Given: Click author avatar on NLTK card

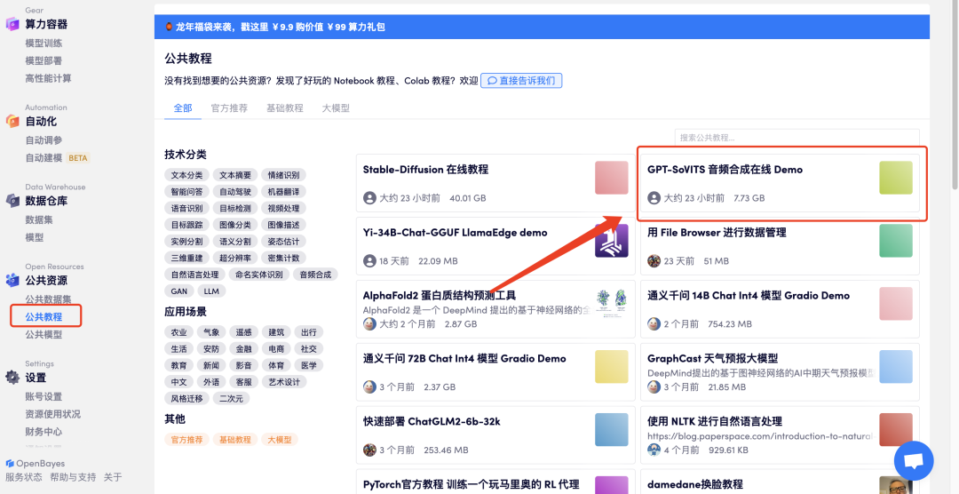Looking at the screenshot, I should (x=654, y=450).
